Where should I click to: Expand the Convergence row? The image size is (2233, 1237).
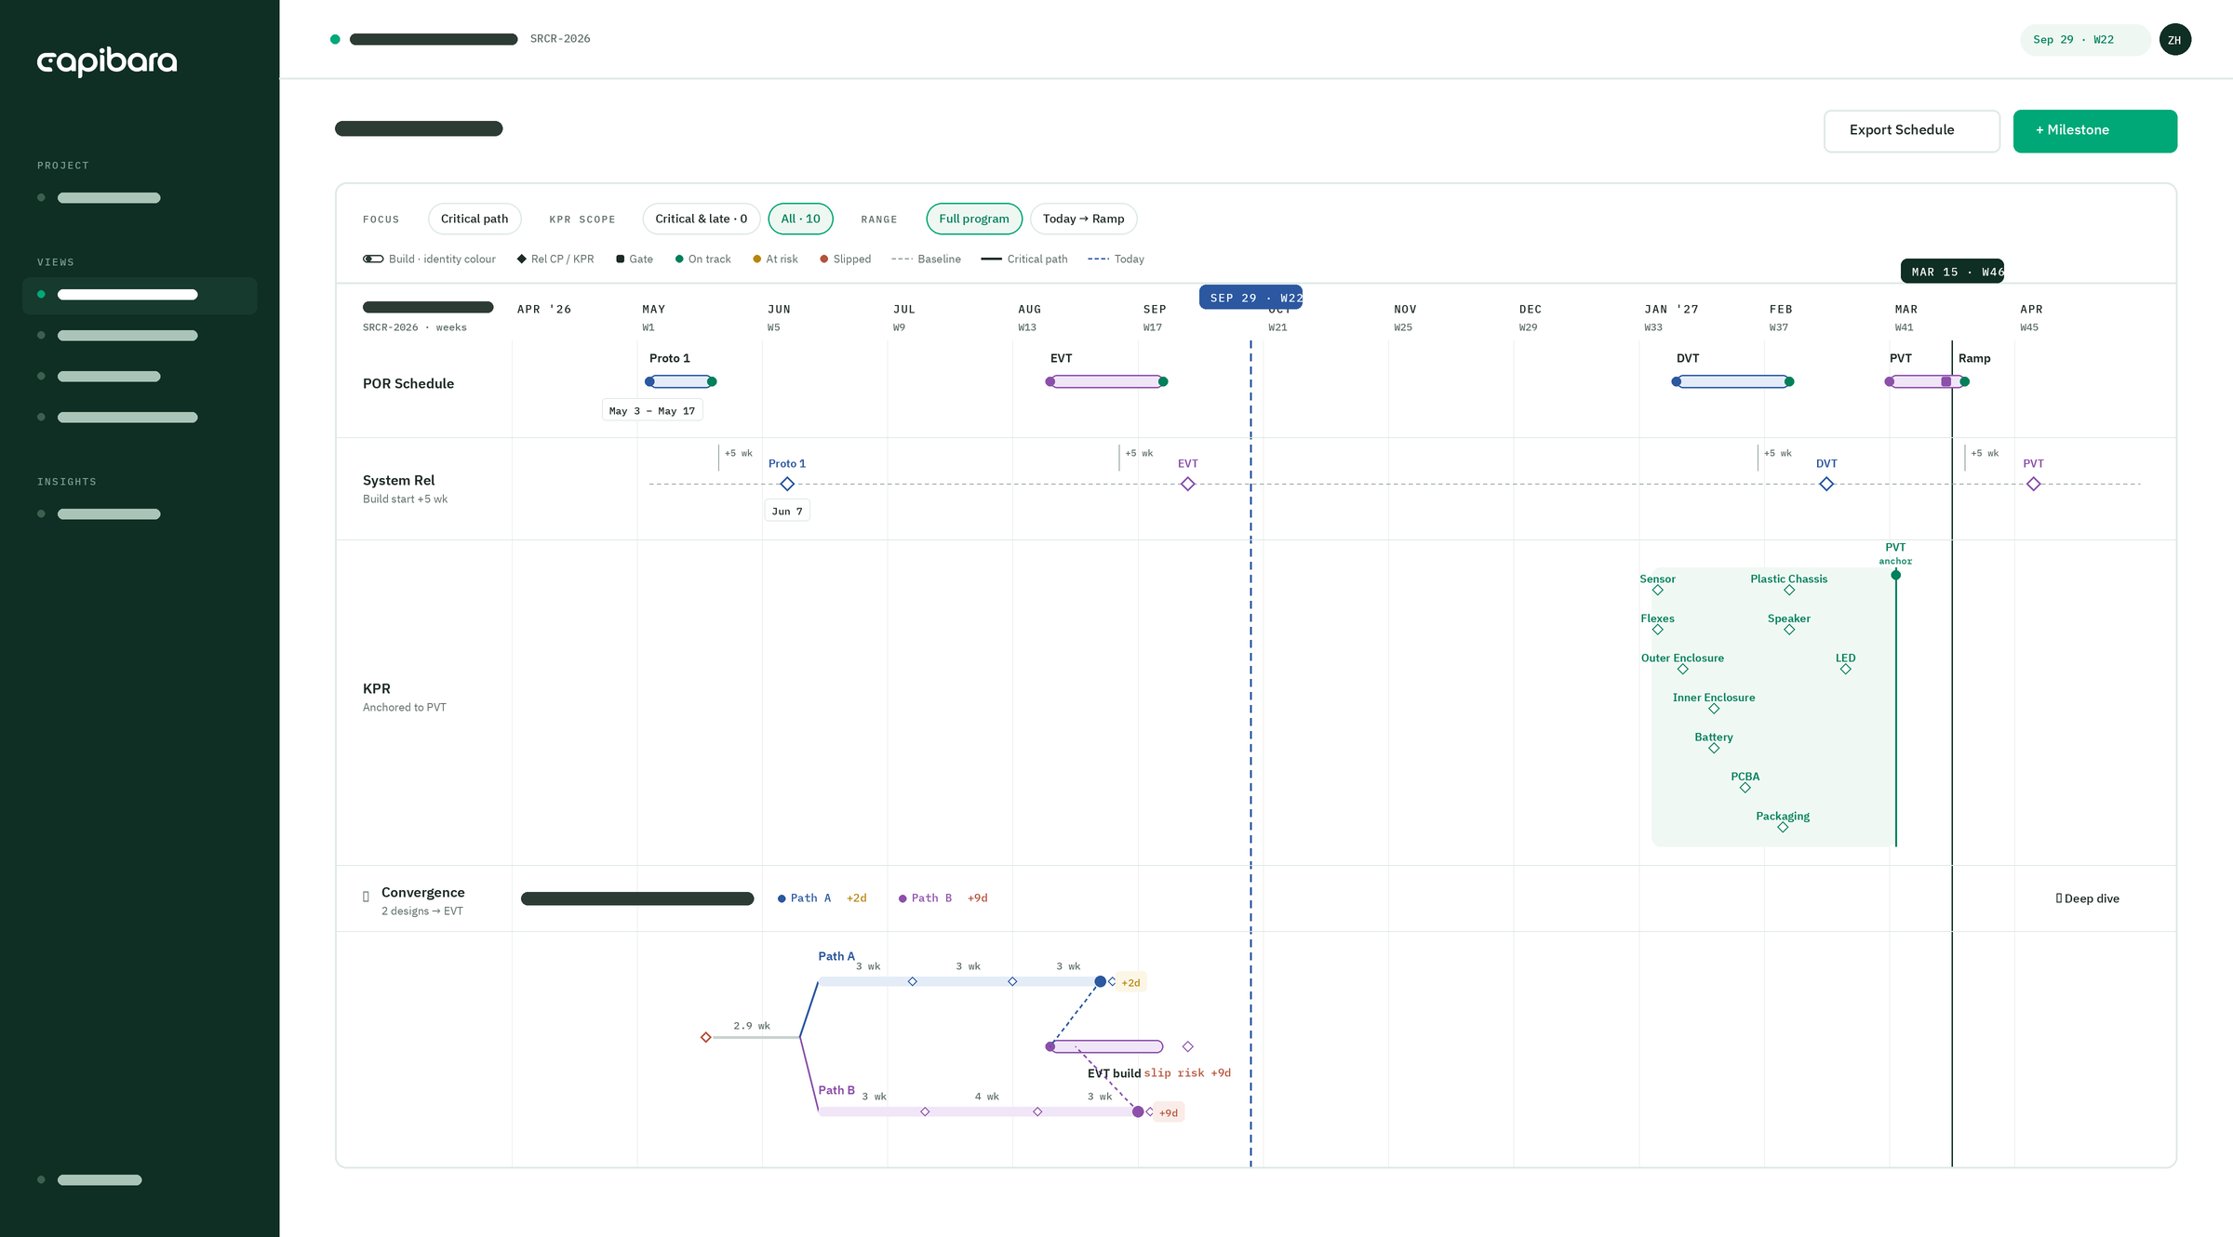coord(366,898)
